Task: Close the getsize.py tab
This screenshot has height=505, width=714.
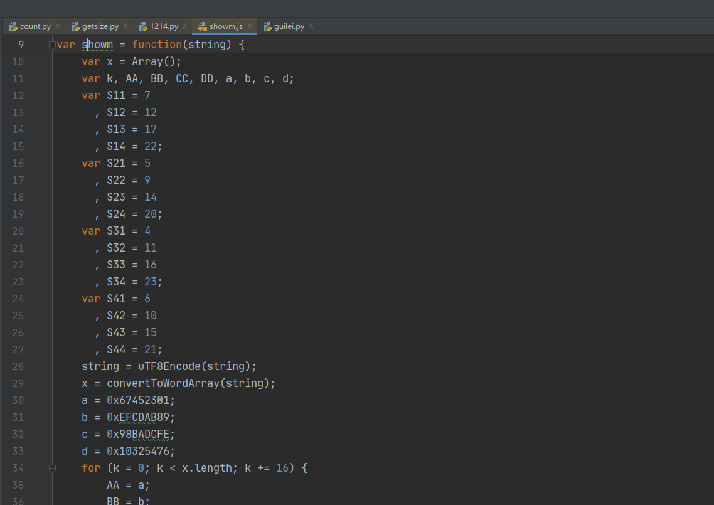Action: [125, 26]
